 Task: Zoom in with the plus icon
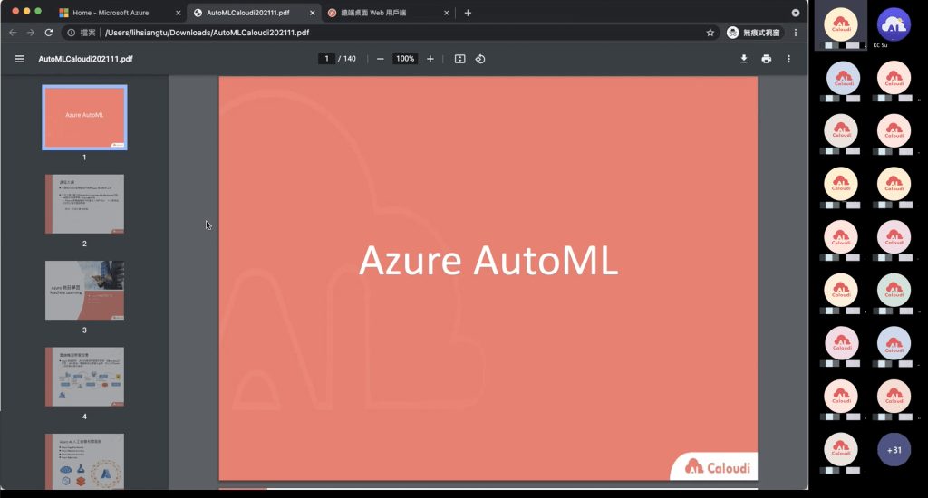pos(430,59)
